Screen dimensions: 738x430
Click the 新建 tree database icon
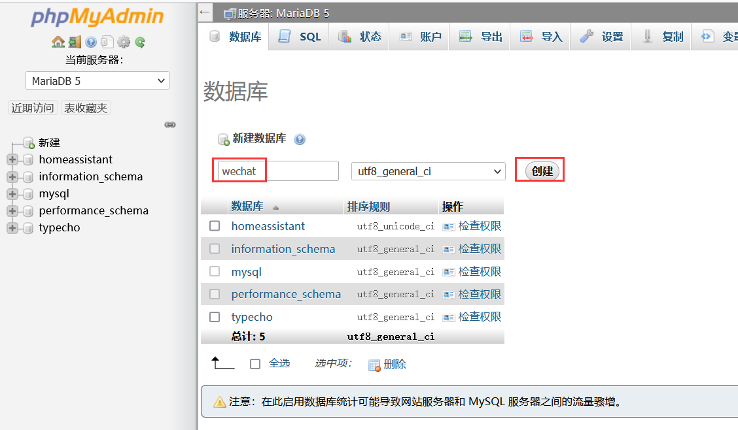(x=29, y=142)
